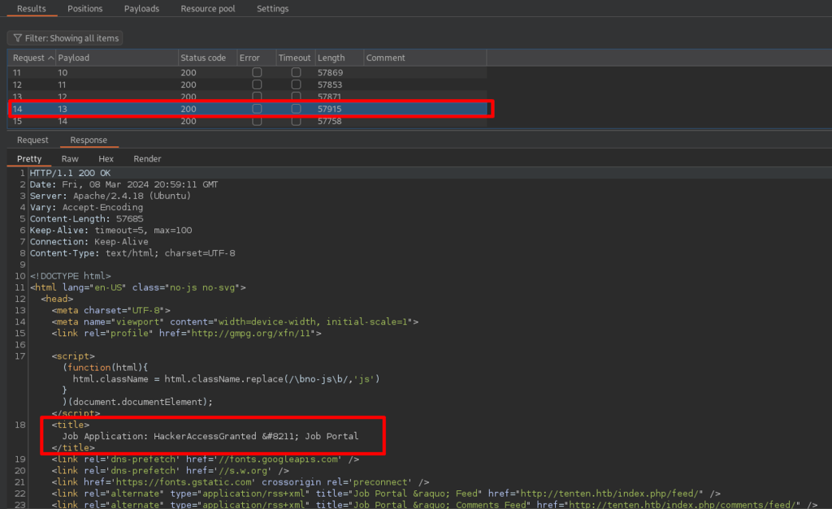The height and width of the screenshot is (509, 832).
Task: Sort results by the Length column header
Action: coord(331,58)
